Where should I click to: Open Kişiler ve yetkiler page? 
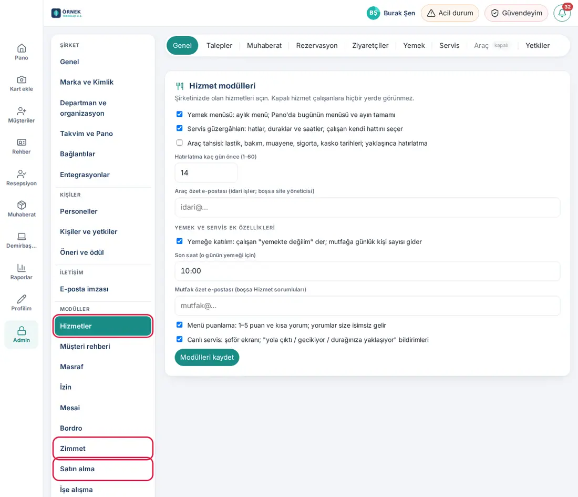click(x=103, y=232)
